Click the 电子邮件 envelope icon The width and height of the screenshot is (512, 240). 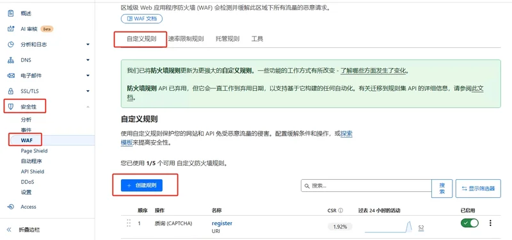pos(11,76)
